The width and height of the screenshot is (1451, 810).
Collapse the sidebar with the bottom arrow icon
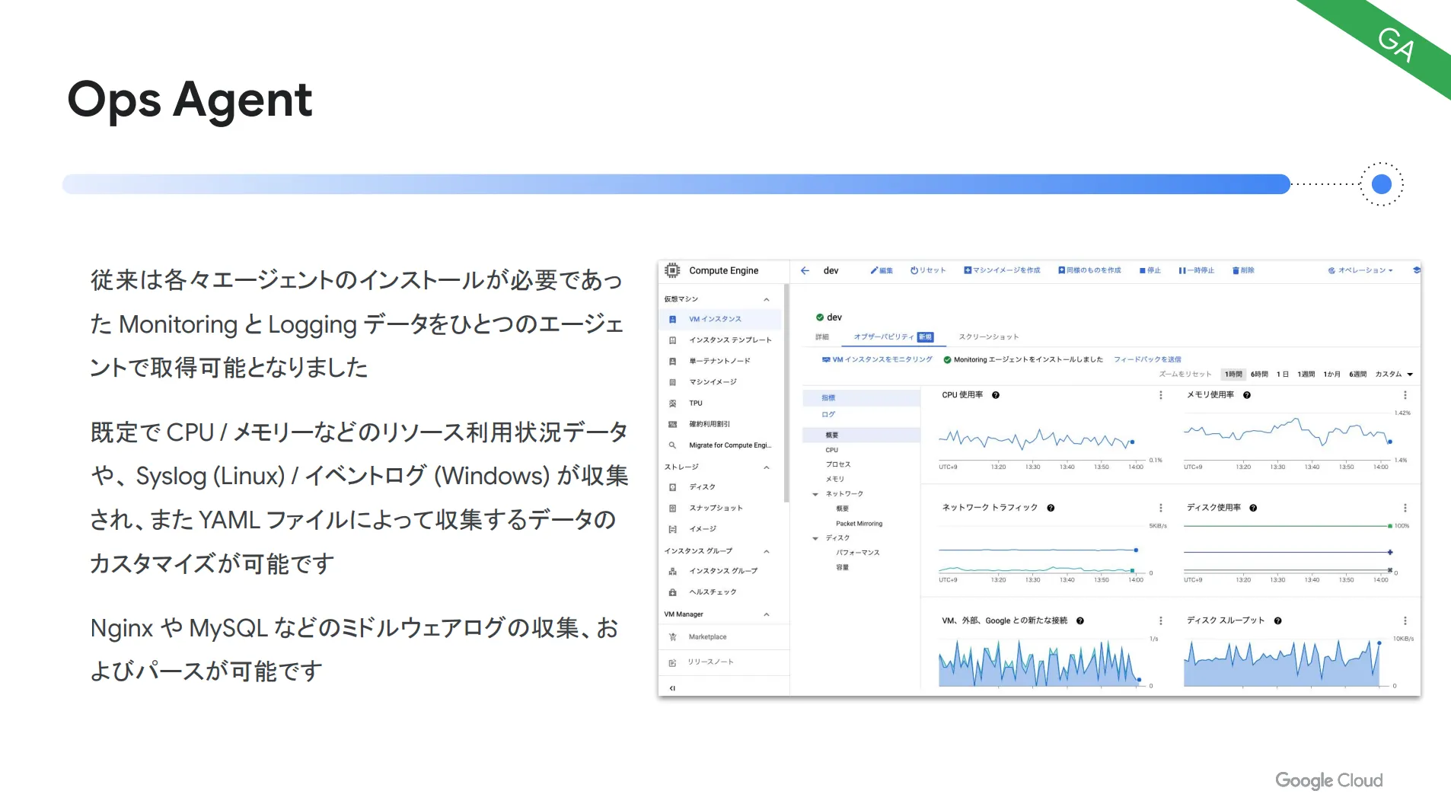672,688
